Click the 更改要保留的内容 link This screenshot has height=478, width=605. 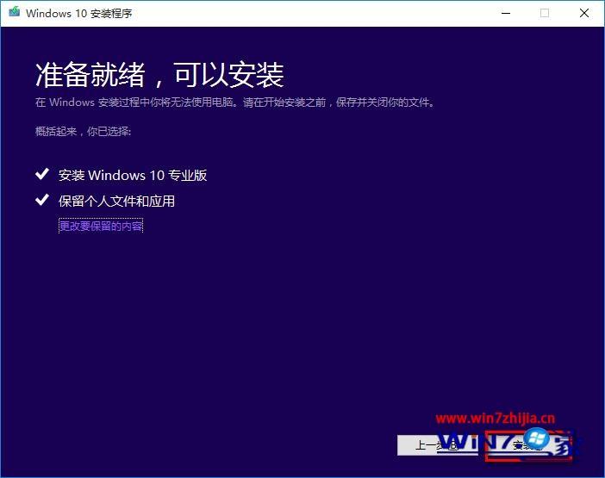[101, 226]
